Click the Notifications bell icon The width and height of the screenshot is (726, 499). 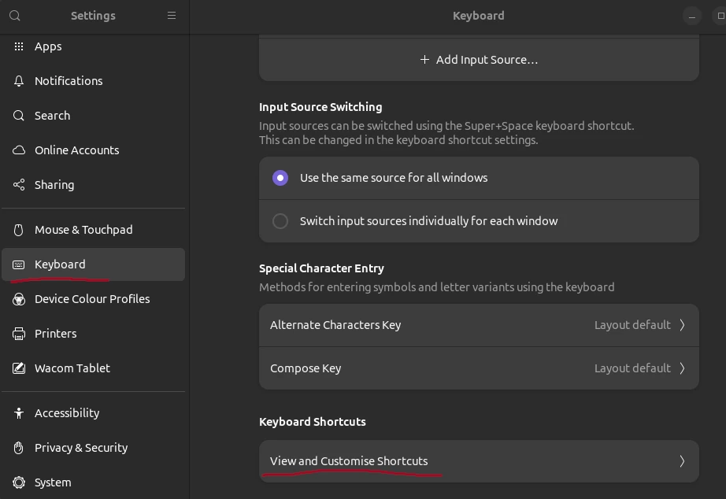coord(19,81)
